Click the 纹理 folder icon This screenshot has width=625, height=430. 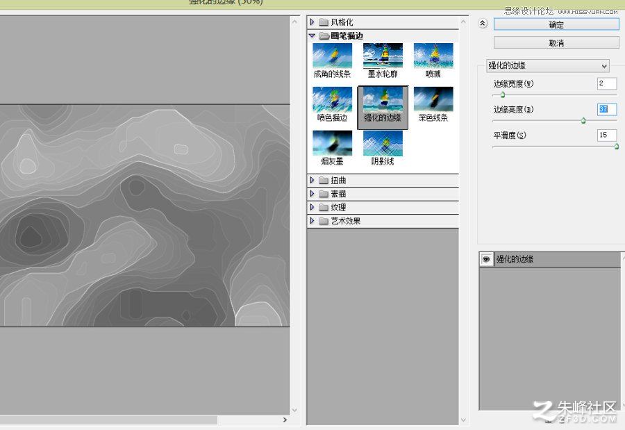(x=324, y=208)
